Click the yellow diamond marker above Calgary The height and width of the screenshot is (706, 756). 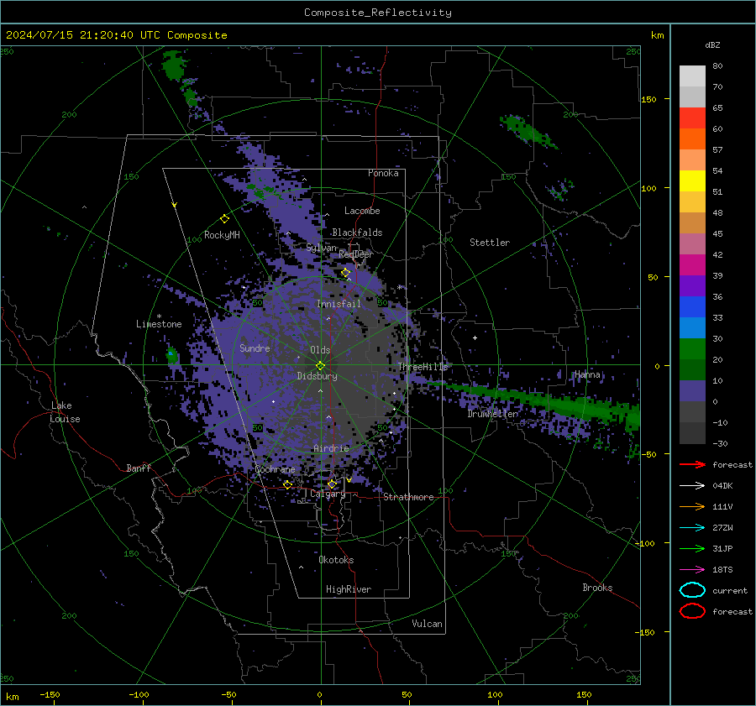332,484
